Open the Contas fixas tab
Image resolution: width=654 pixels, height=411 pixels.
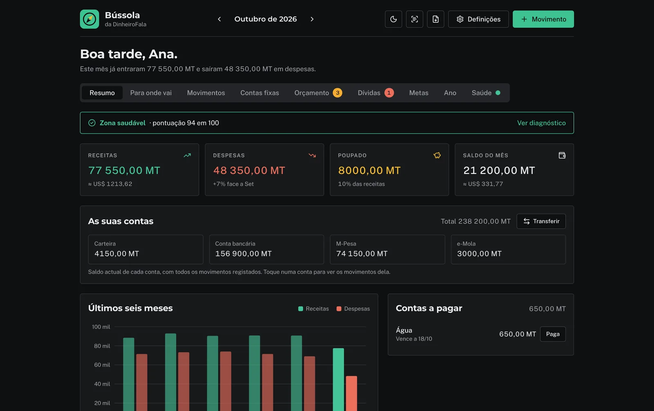(x=260, y=93)
